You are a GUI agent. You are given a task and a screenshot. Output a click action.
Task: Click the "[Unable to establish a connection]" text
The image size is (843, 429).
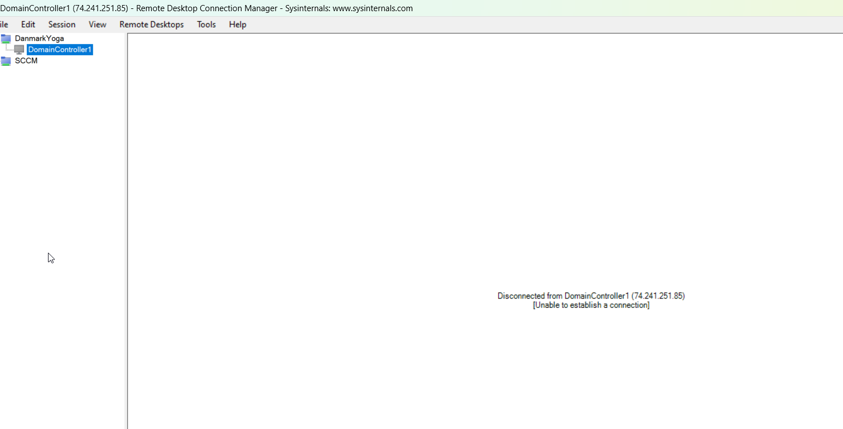(x=591, y=306)
